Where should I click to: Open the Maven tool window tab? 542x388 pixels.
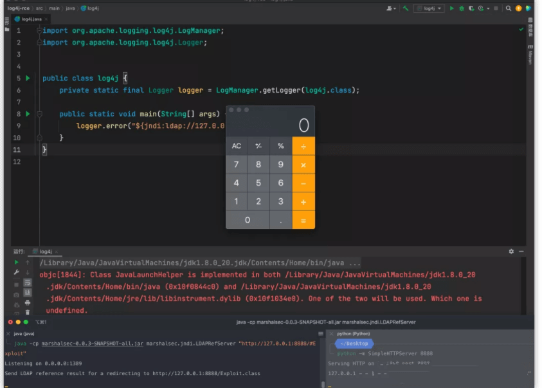530,55
